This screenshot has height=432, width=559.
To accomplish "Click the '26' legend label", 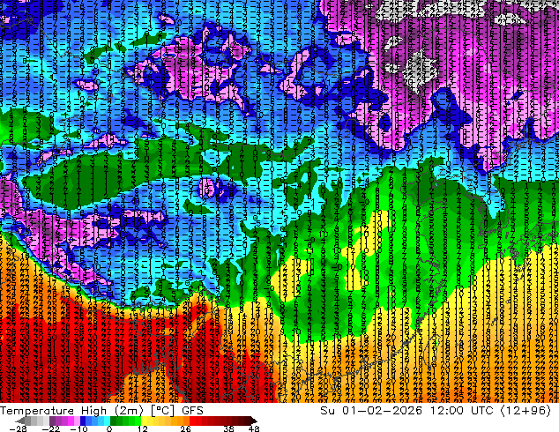I will coord(185,428).
